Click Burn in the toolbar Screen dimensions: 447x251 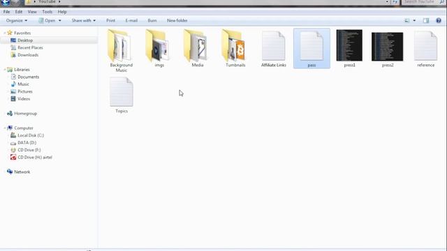click(x=152, y=20)
